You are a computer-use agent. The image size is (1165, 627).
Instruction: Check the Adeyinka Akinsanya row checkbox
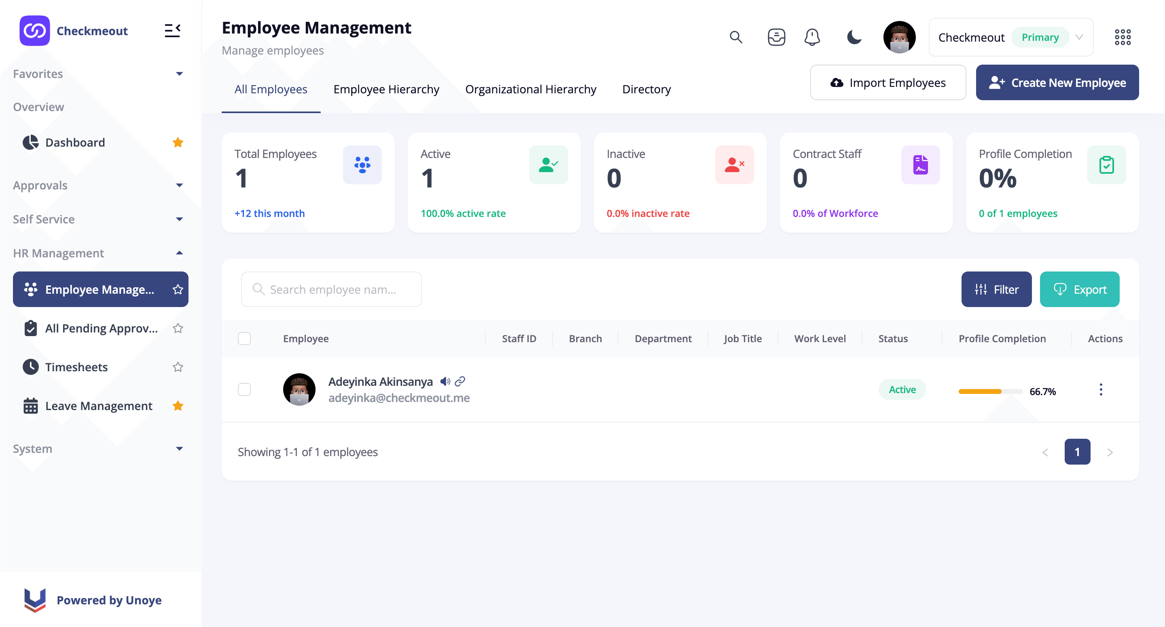tap(244, 389)
